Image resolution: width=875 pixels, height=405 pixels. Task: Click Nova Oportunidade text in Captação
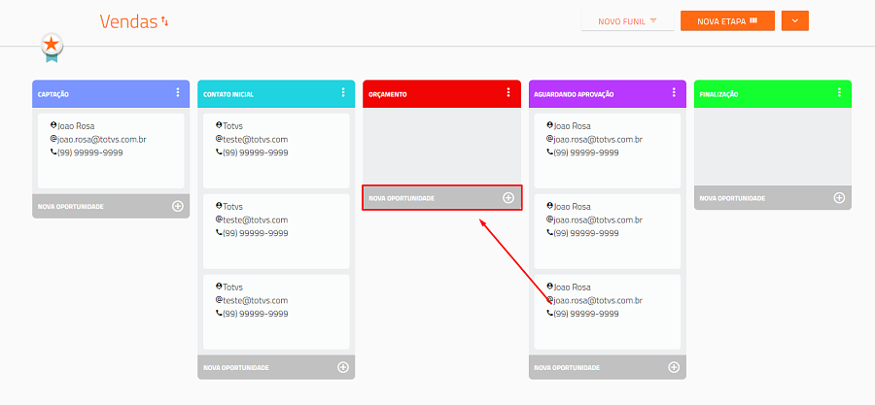71,207
